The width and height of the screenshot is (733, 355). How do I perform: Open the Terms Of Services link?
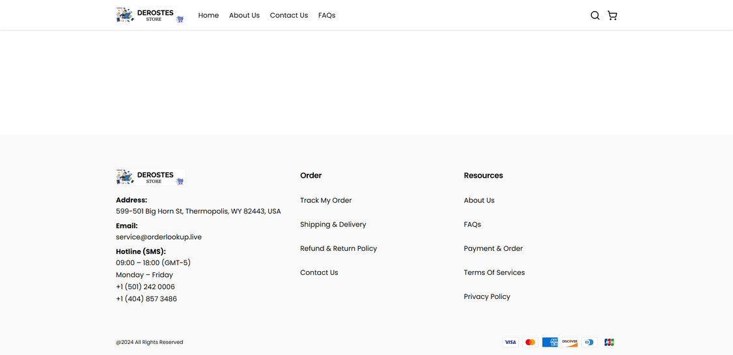click(494, 273)
